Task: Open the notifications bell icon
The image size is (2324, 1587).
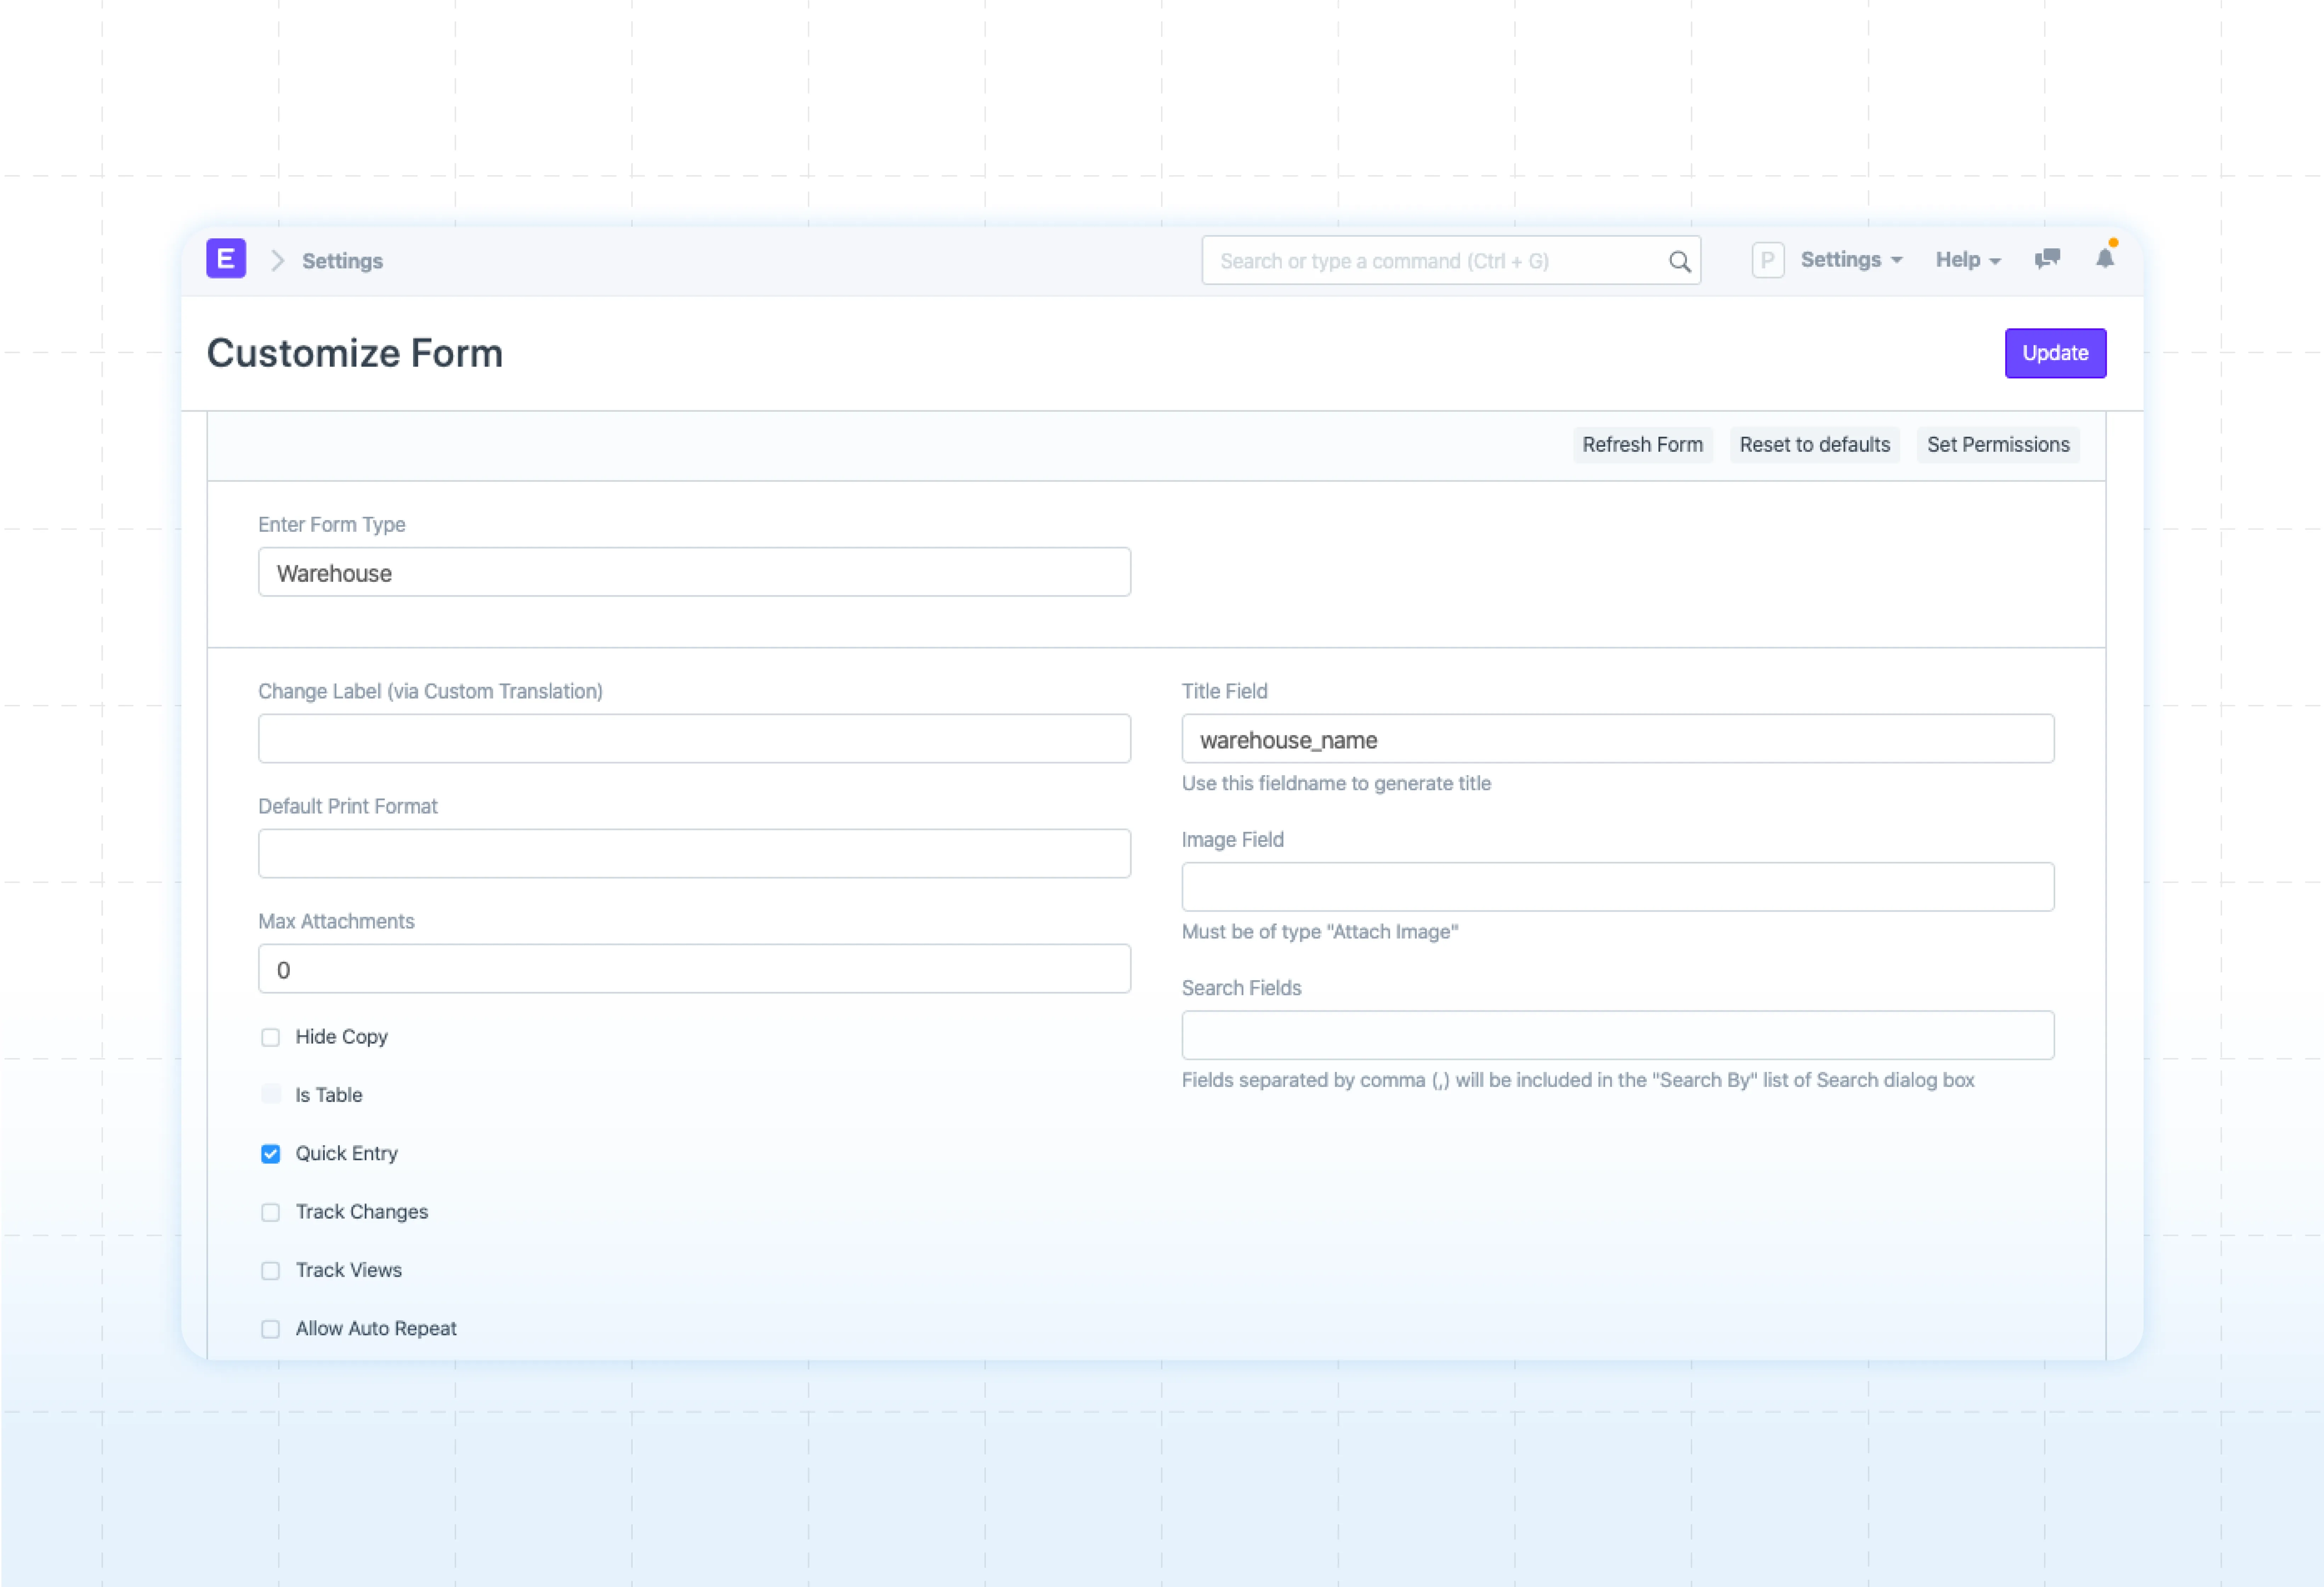Action: point(2105,259)
